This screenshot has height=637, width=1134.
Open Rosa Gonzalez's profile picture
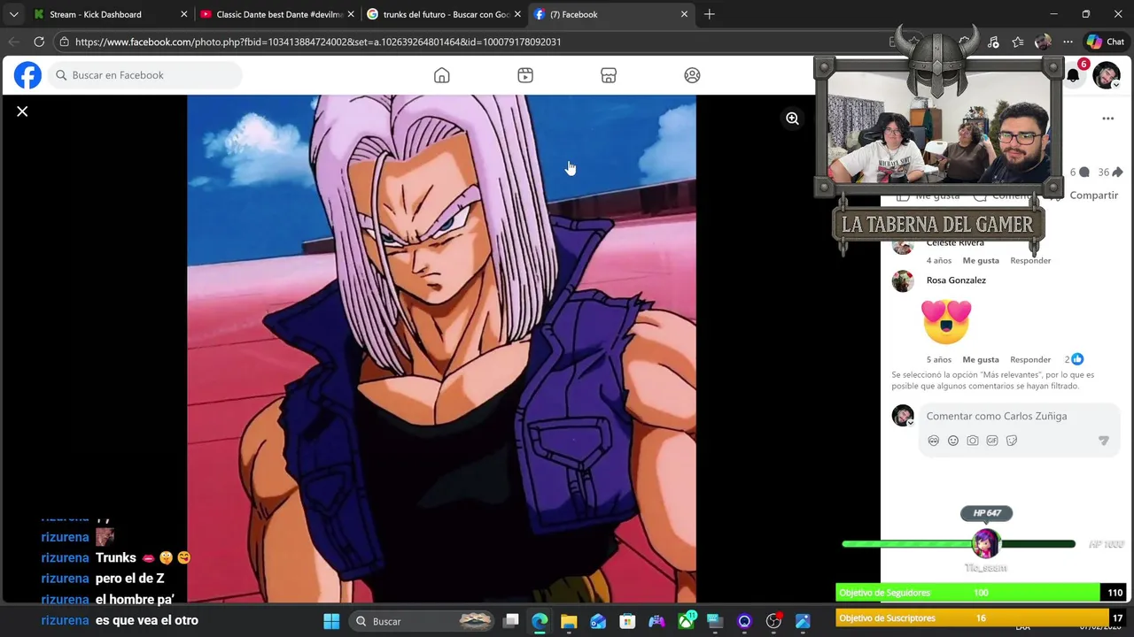coord(903,281)
